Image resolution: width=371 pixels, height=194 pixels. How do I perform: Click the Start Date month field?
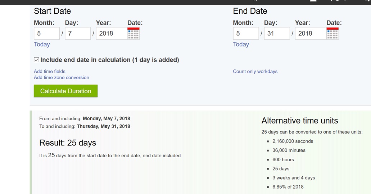[47, 33]
